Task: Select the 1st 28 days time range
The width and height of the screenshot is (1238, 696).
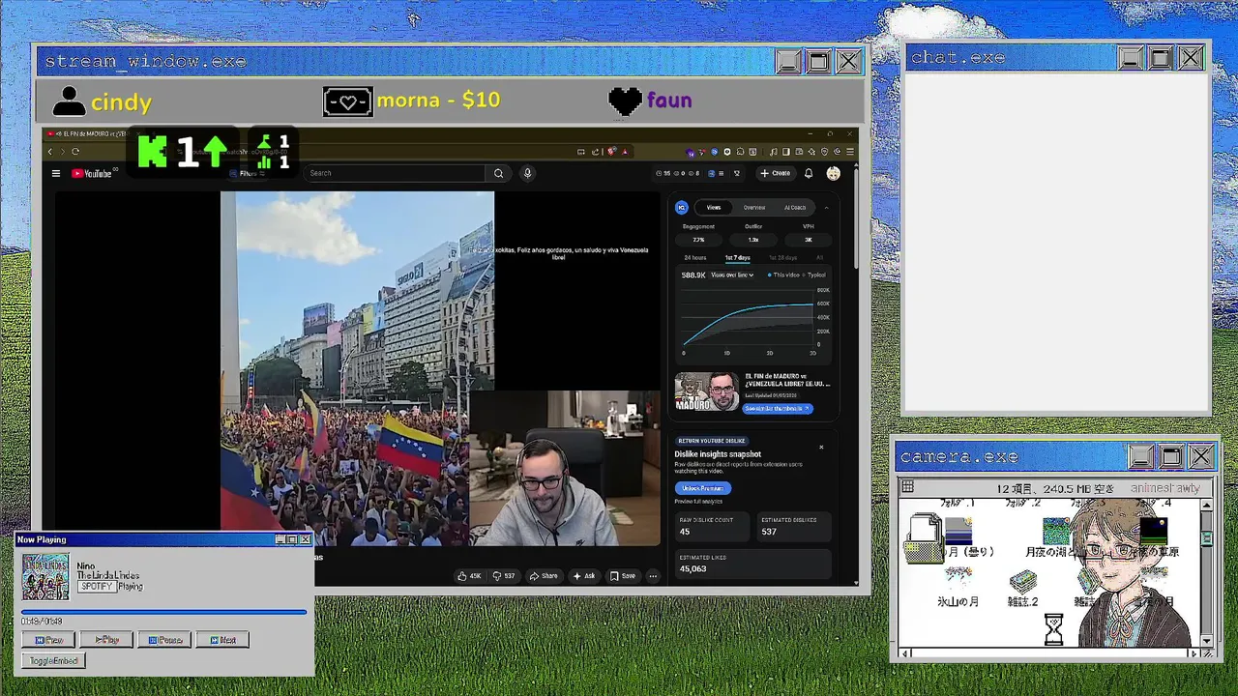Action: pyautogui.click(x=782, y=257)
